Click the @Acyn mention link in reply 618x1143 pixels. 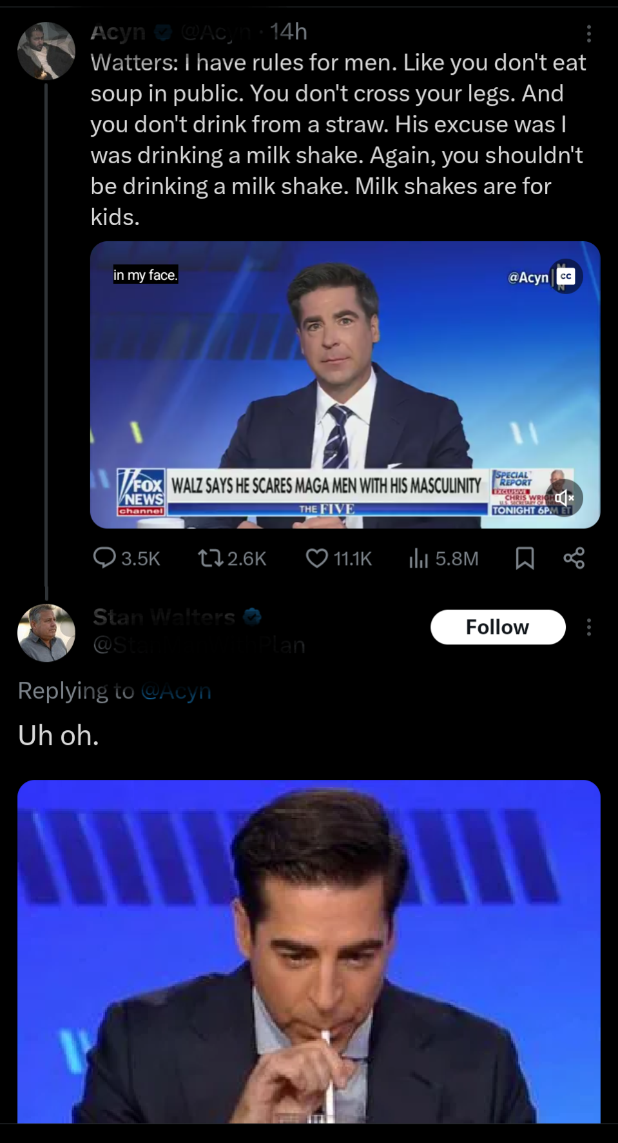pyautogui.click(x=175, y=691)
